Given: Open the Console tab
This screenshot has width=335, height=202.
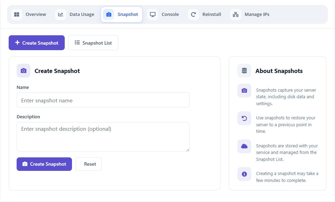Looking at the screenshot, I should (x=163, y=14).
